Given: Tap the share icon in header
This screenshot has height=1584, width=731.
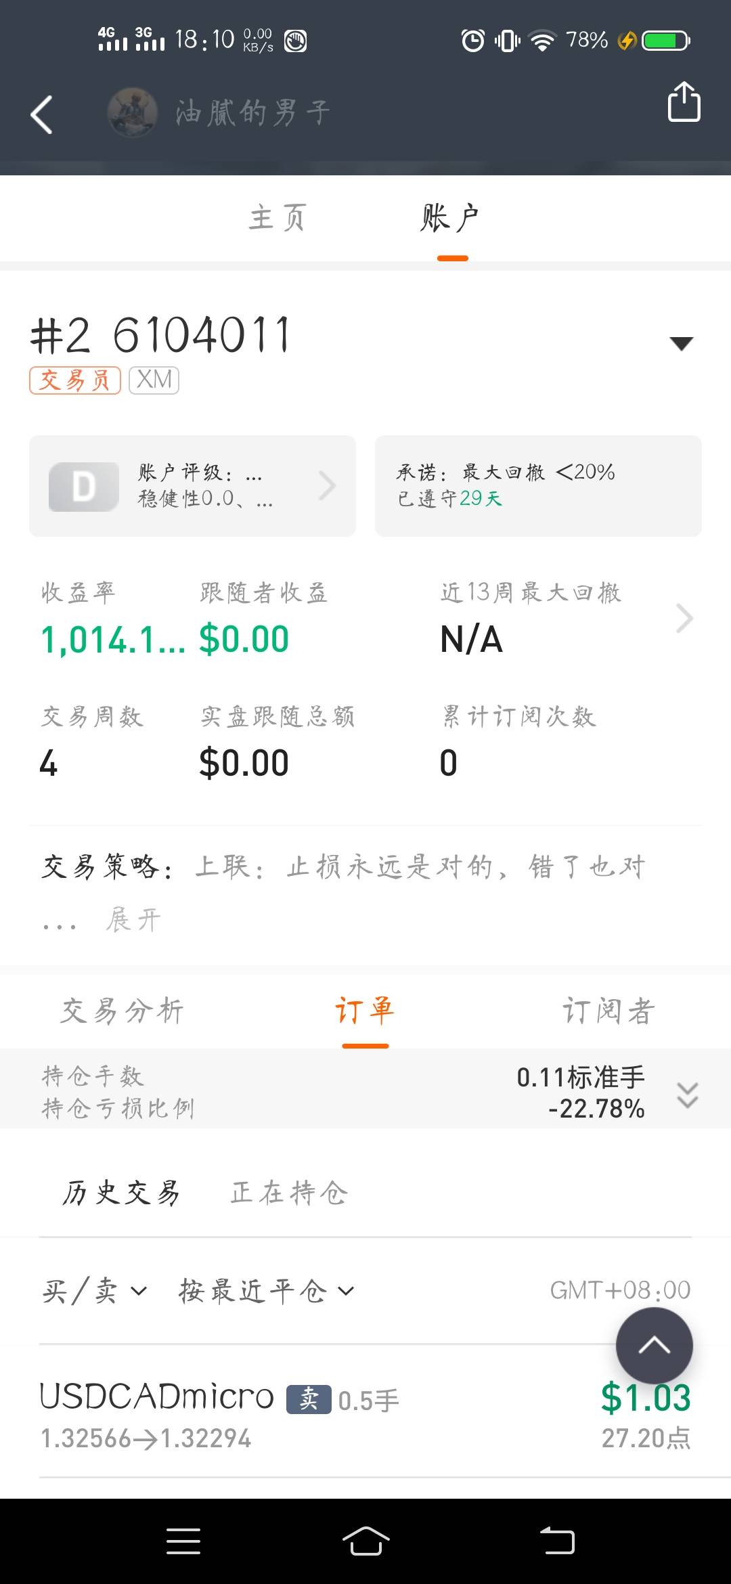Looking at the screenshot, I should pyautogui.click(x=684, y=102).
